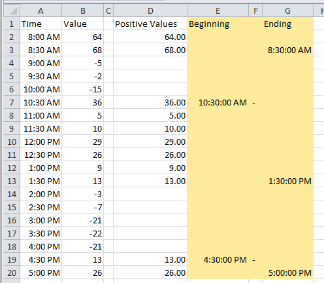The width and height of the screenshot is (324, 283).
Task: Select the '2:30 PM' time cell
Action: point(40,207)
